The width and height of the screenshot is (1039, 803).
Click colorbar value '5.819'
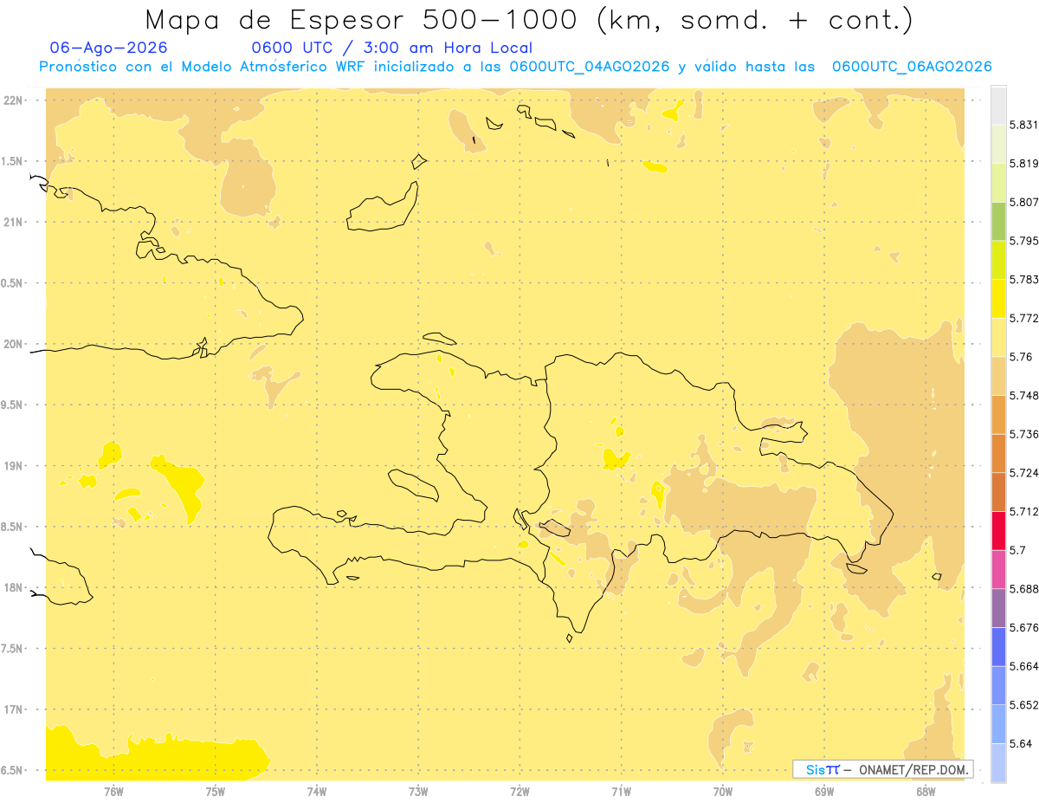(1023, 164)
